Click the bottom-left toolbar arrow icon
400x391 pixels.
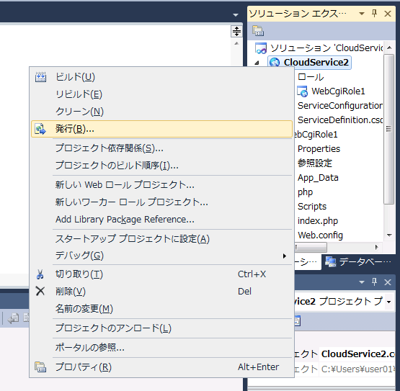click(13, 318)
